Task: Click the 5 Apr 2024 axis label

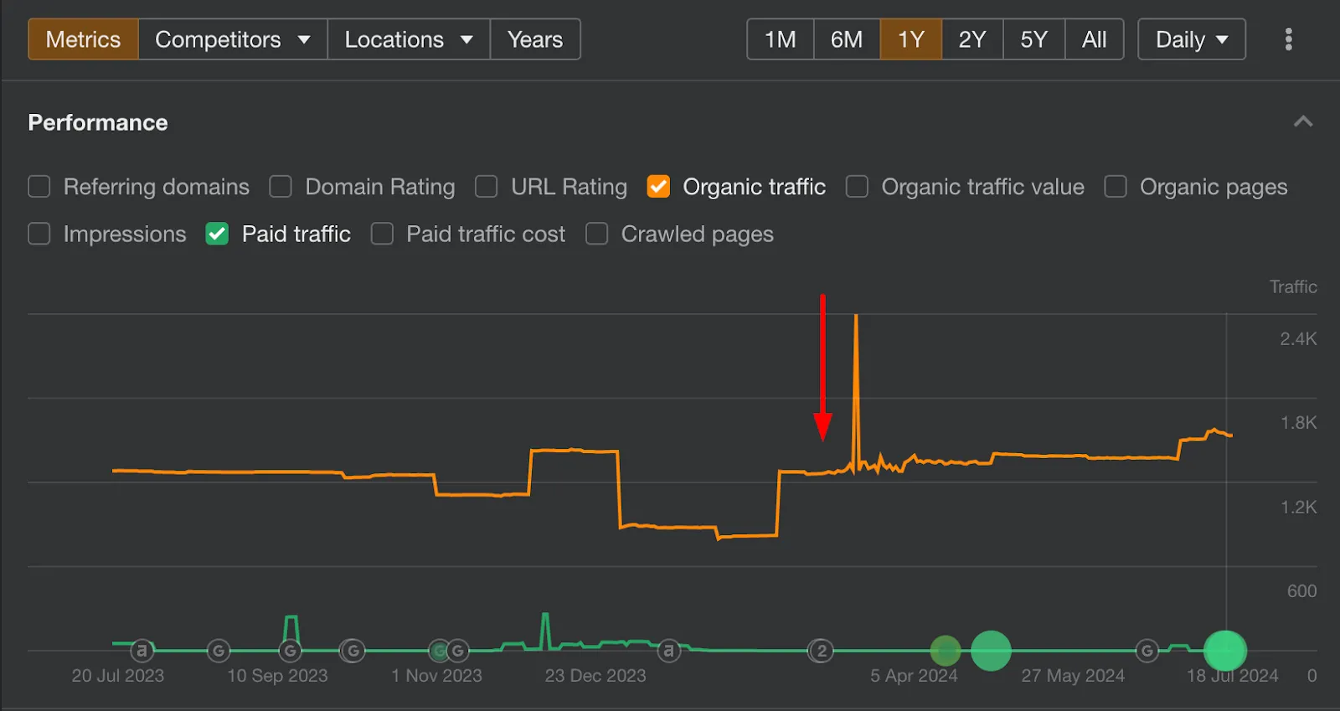Action: click(914, 675)
